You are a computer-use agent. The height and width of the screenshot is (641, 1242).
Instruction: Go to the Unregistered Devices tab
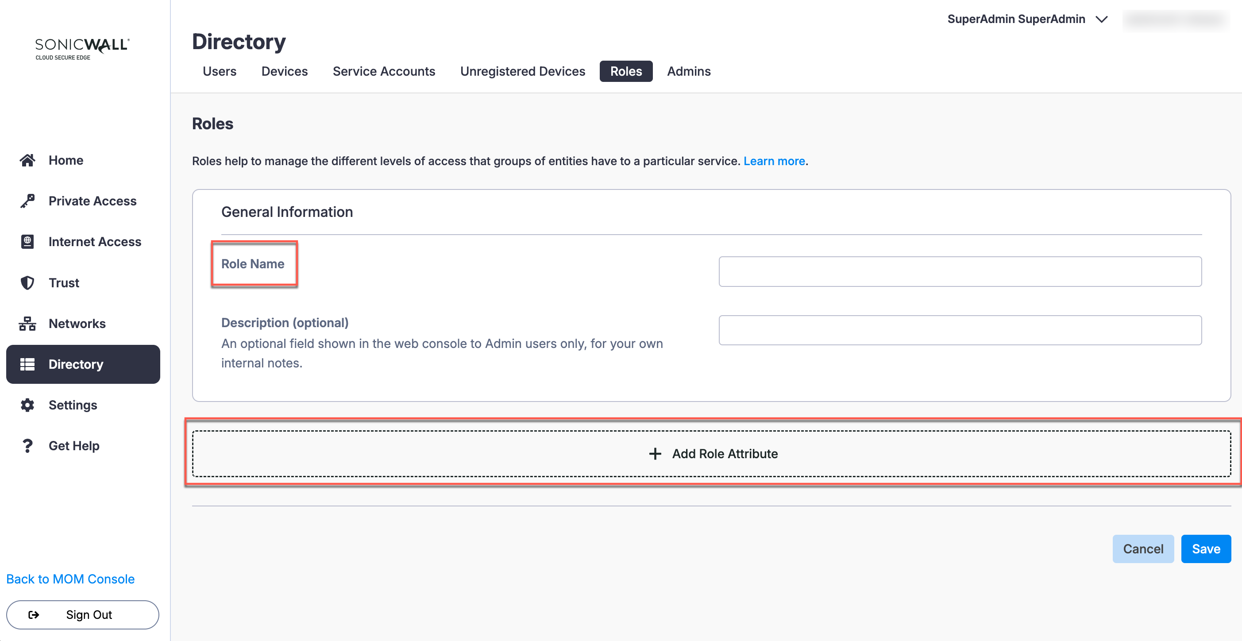[522, 71]
